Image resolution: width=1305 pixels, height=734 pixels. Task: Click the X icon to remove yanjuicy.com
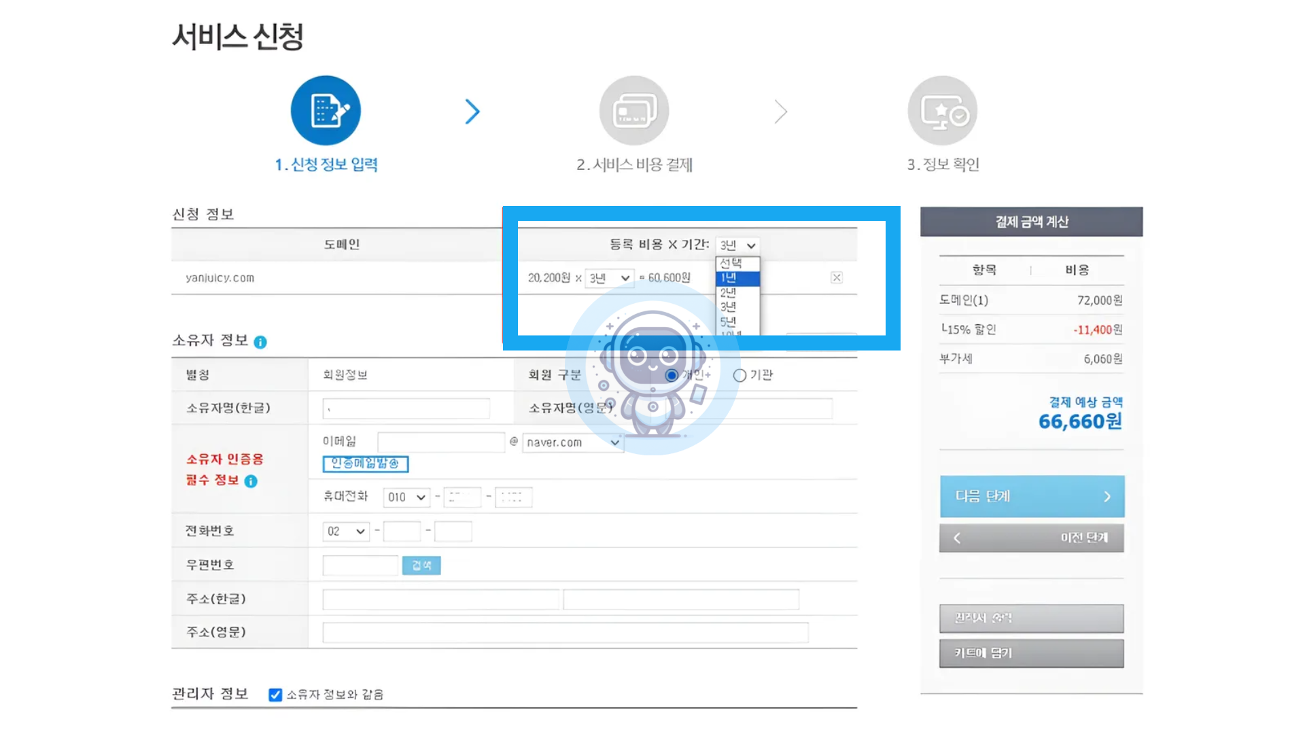click(837, 277)
